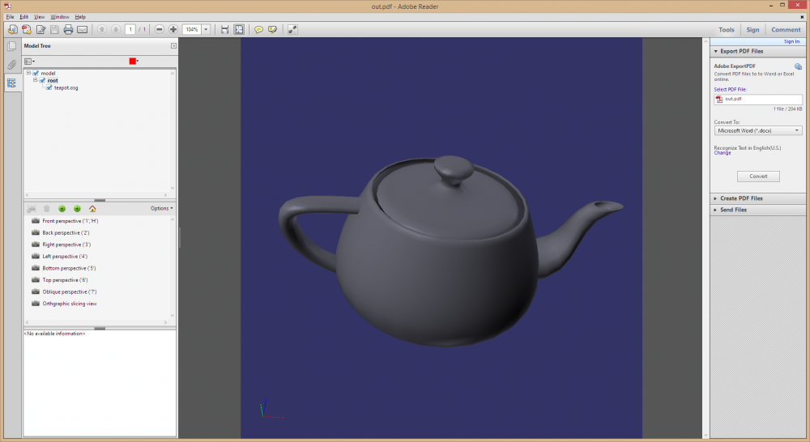This screenshot has width=810, height=442.
Task: Go to previous page arrow button
Action: tap(102, 29)
